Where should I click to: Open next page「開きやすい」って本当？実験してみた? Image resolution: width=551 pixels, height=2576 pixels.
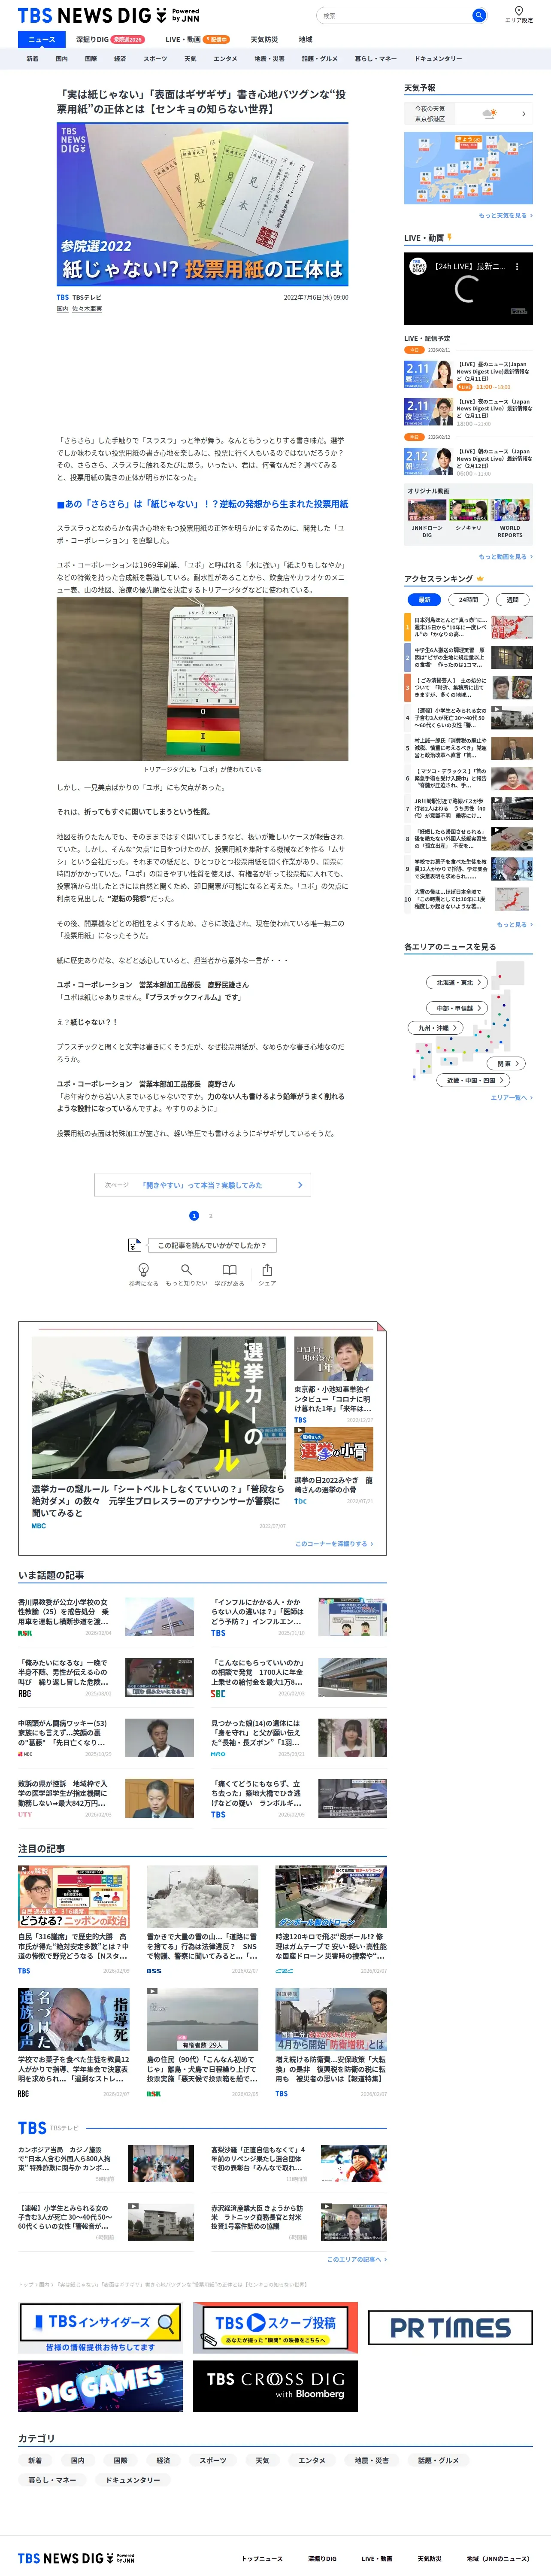coord(202,1185)
